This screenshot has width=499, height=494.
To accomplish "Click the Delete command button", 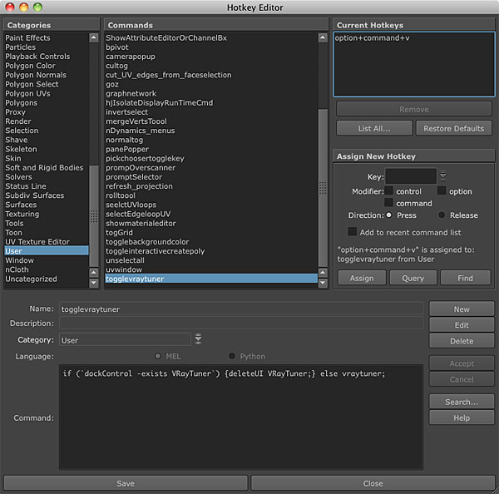I will click(462, 341).
